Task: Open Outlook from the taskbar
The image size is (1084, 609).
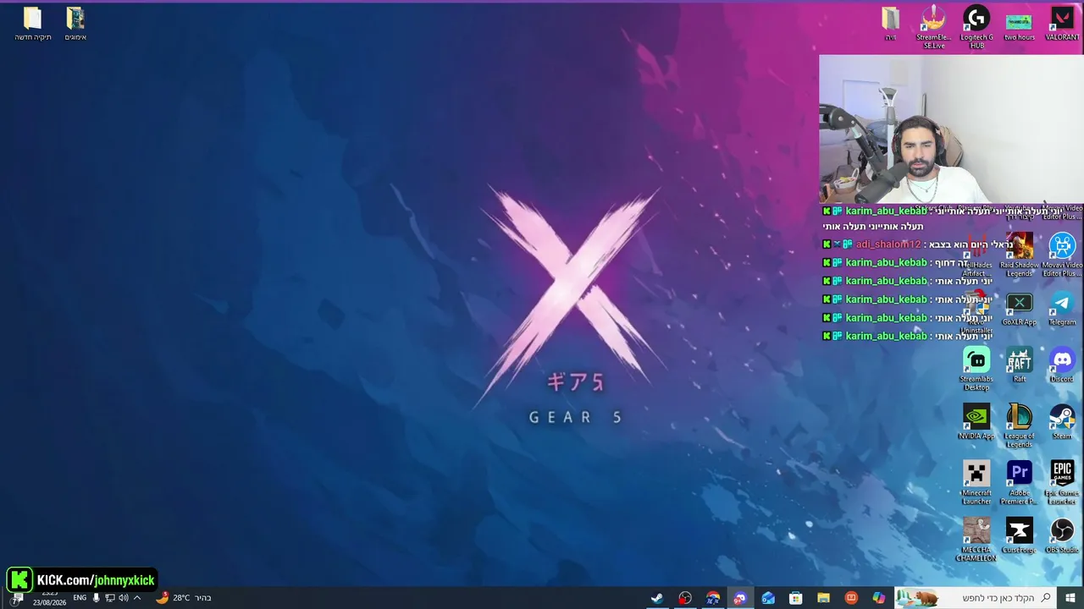Action: click(x=767, y=598)
